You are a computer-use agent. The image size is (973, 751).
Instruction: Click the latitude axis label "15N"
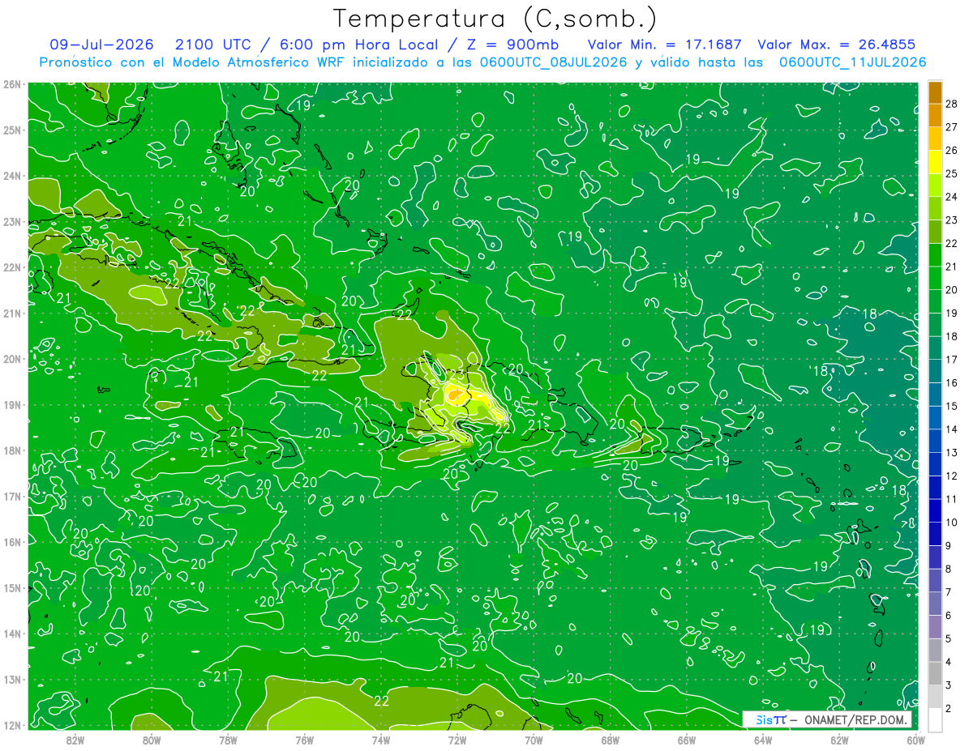[11, 587]
